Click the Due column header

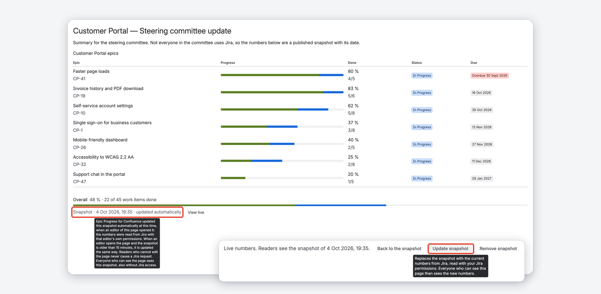pos(474,63)
